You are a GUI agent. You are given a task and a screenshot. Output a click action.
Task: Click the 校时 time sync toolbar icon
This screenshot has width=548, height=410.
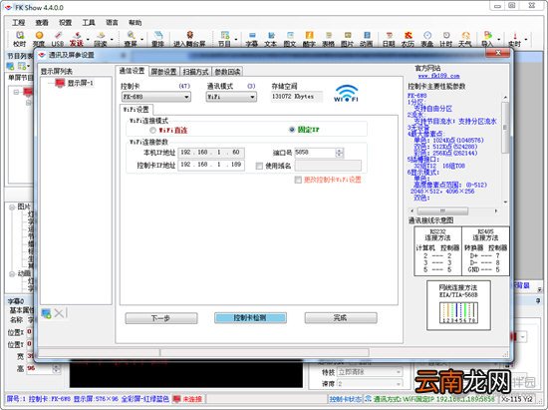pyautogui.click(x=20, y=39)
